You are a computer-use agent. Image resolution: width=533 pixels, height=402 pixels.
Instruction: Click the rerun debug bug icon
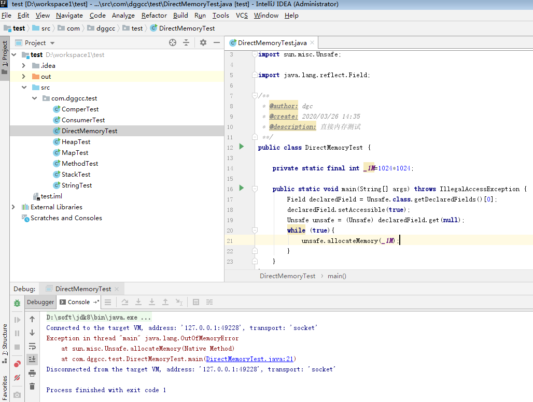[17, 303]
